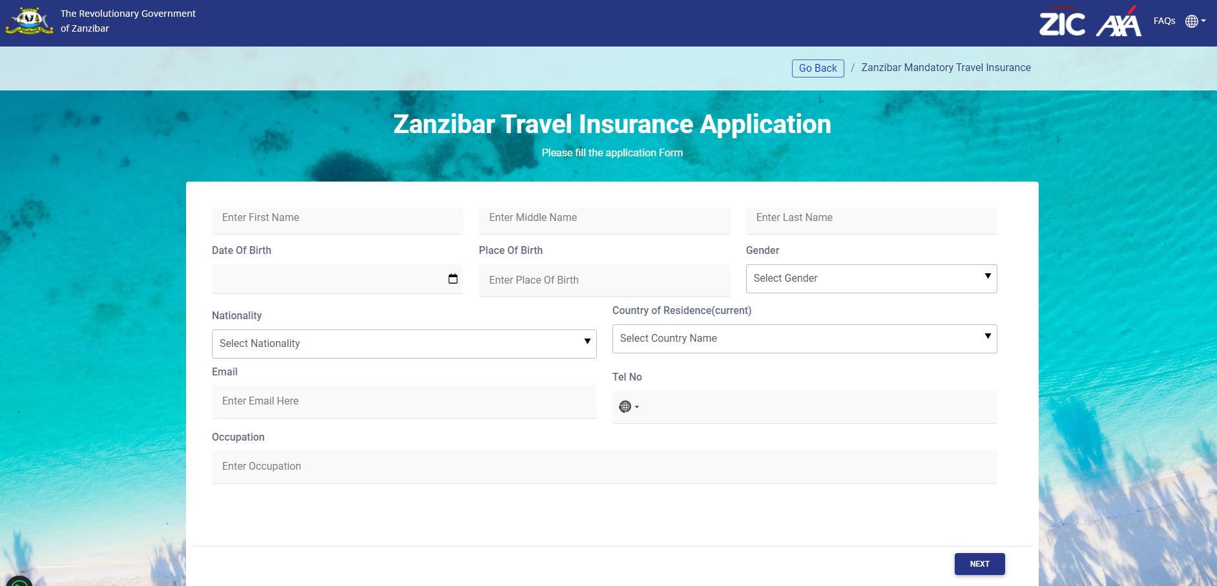The width and height of the screenshot is (1217, 586).
Task: Click the Zanzibar government coat of arms logo
Action: (x=29, y=21)
